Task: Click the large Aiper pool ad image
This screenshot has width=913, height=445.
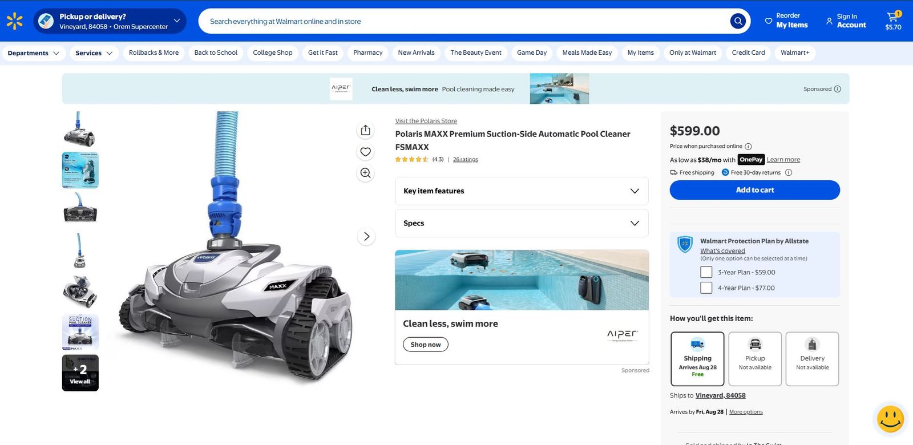Action: (x=522, y=280)
